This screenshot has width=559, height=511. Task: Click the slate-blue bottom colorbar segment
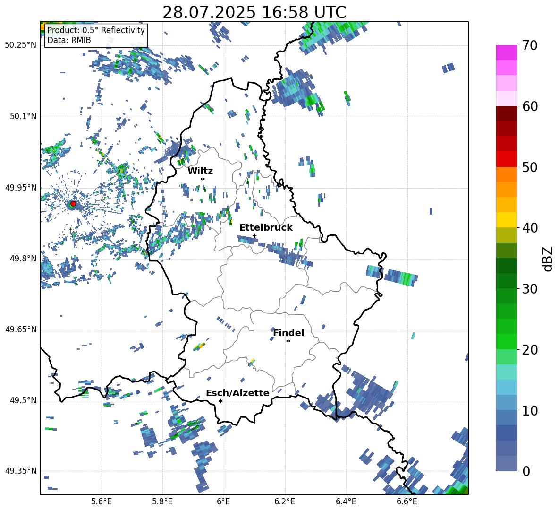pyautogui.click(x=506, y=463)
